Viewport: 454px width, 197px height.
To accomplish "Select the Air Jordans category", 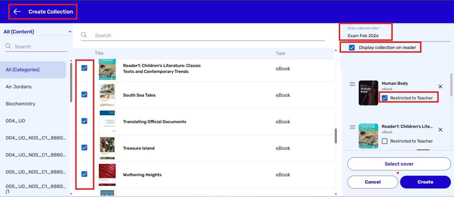I will pyautogui.click(x=19, y=87).
